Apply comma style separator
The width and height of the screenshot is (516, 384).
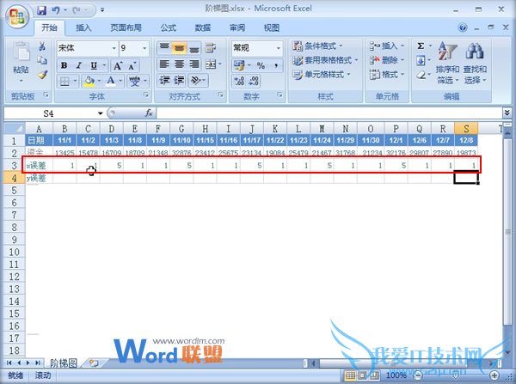[276, 66]
